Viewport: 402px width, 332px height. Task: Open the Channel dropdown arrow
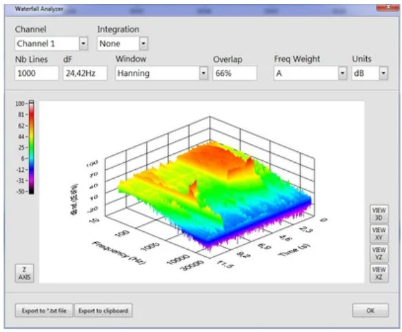pos(83,43)
